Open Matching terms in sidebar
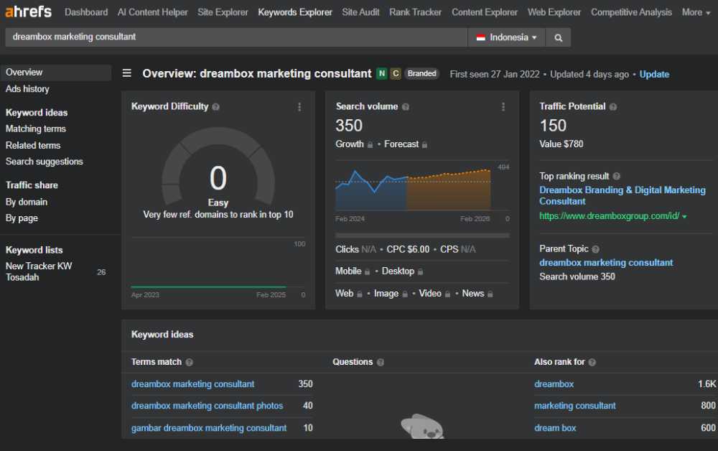The height and width of the screenshot is (451, 718). 36,129
